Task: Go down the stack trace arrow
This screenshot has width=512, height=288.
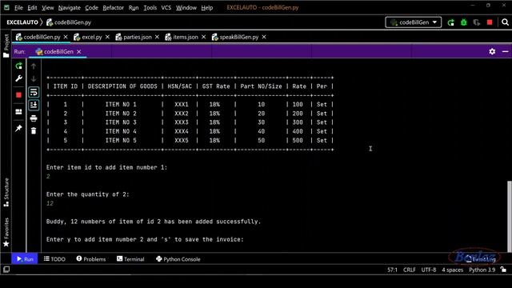Action: (34, 78)
